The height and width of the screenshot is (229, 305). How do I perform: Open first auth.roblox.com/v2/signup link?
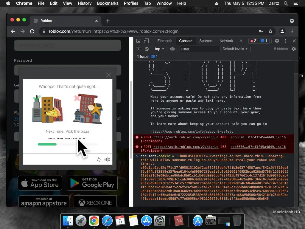tap(186, 137)
